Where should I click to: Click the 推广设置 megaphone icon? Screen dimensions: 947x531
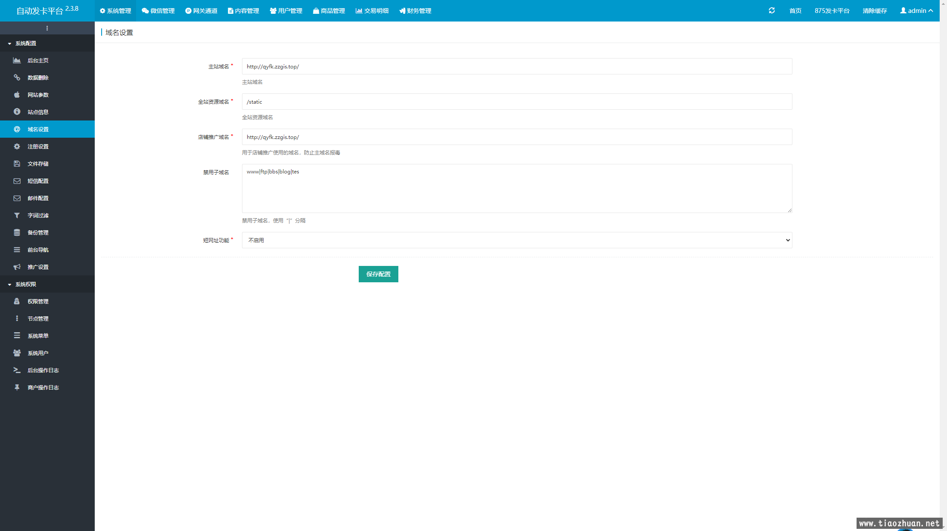pos(17,267)
